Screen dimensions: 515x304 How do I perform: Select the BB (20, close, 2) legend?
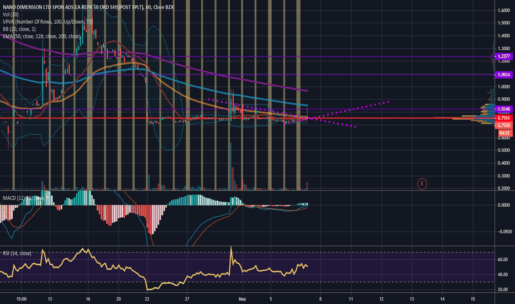19,29
